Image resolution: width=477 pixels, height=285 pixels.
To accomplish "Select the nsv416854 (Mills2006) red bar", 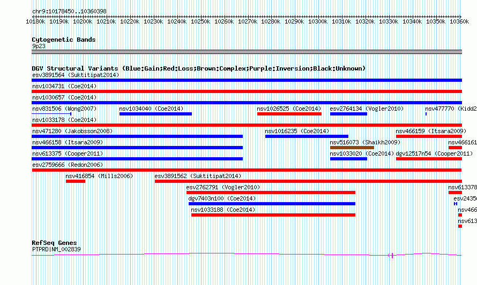I will click(76, 181).
